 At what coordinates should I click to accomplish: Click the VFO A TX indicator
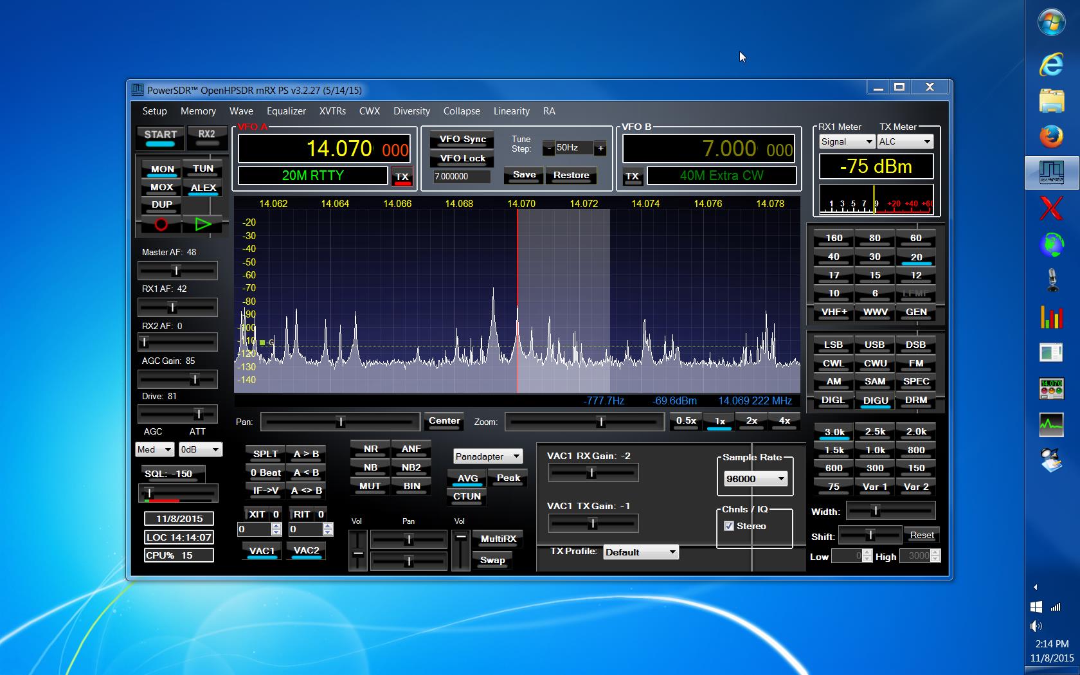click(402, 177)
